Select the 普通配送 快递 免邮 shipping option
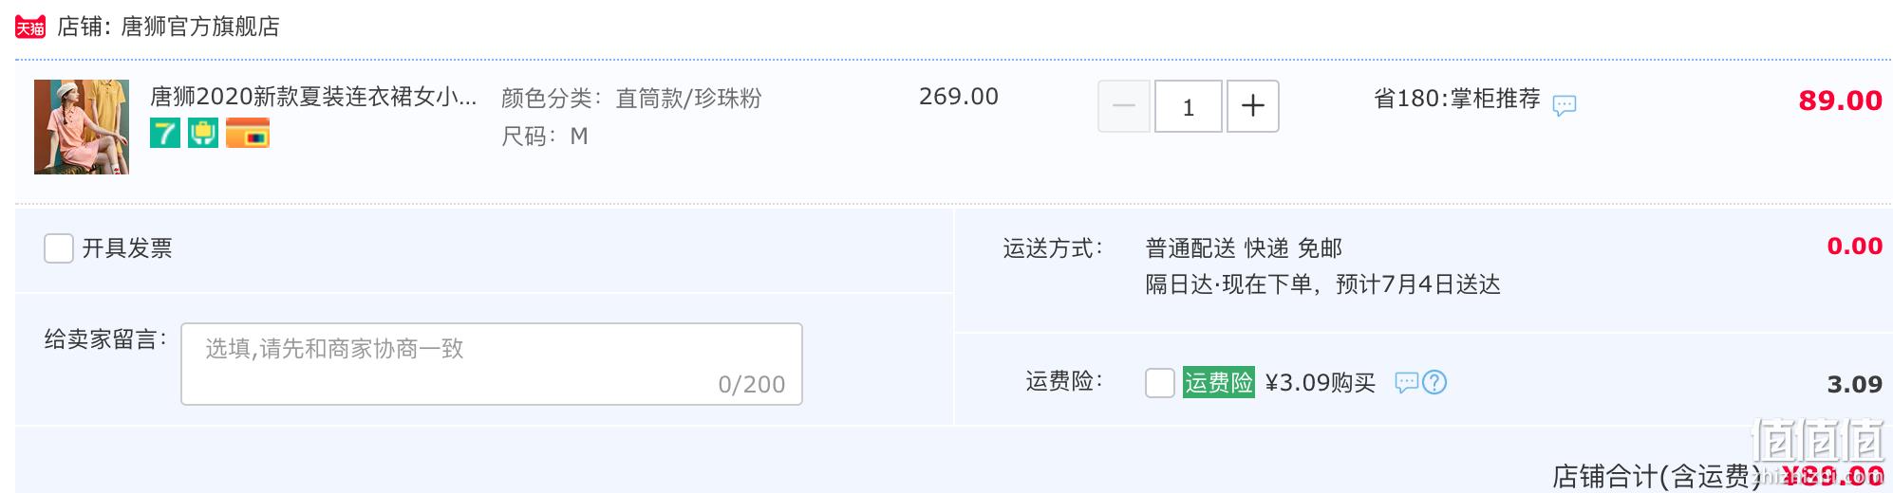The width and height of the screenshot is (1893, 493). click(x=1244, y=248)
